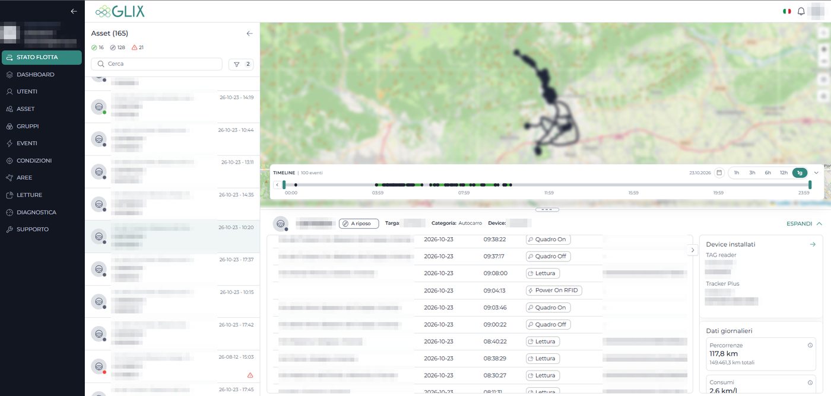Select asset dated 26-10-23 - 17:37
The height and width of the screenshot is (396, 831).
pyautogui.click(x=172, y=270)
